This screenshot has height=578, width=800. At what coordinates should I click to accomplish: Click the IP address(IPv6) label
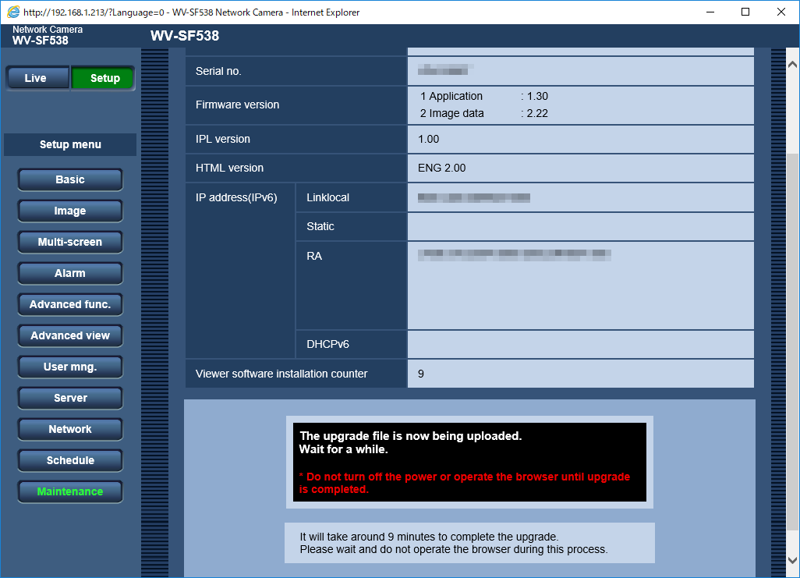pos(236,197)
